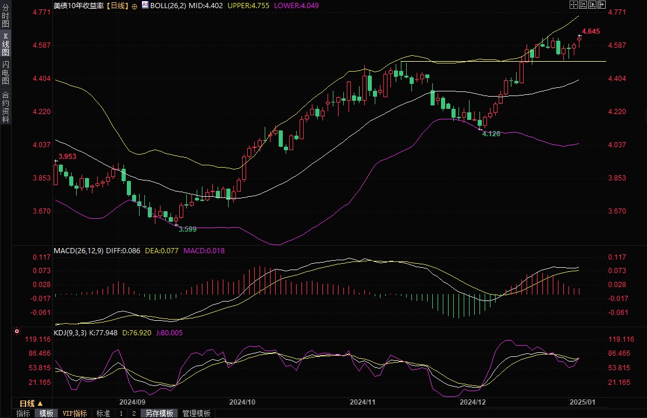
Task: Click the jump-to-chart-start icon in top toolbar
Action: (583, 5)
